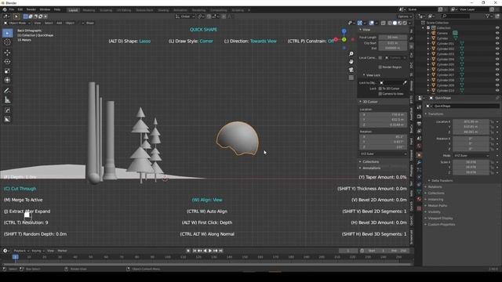Select the Rotate tool
The height and width of the screenshot is (282, 502).
[x=7, y=62]
